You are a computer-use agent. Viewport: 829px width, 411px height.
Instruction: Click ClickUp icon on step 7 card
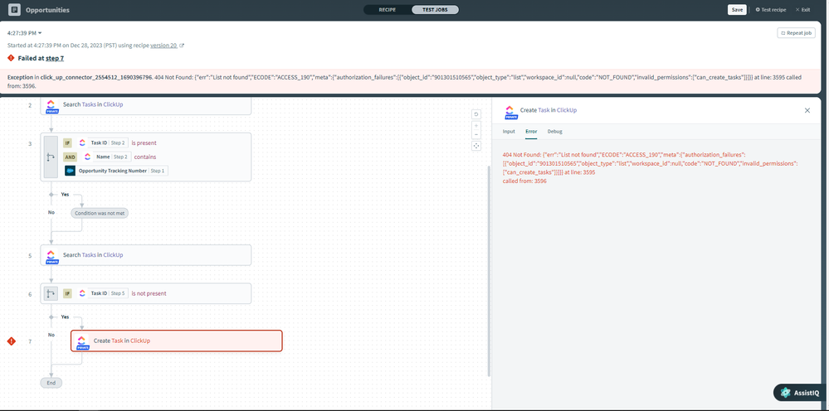point(81,341)
